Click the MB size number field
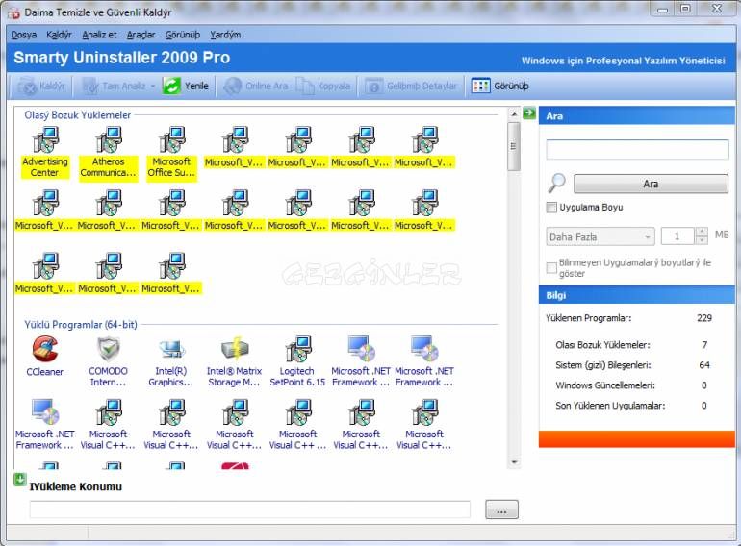741x546 pixels. pyautogui.click(x=677, y=236)
